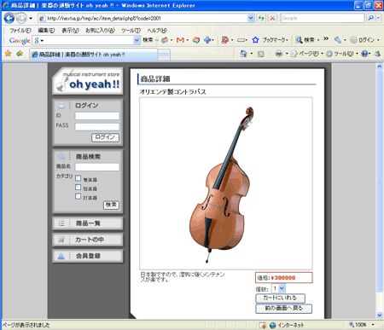The image size is (384, 330).
Task: Show hidden Google toolbar items via » chevrons
Action: (x=326, y=38)
